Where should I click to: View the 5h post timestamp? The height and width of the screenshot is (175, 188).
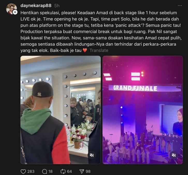[57, 6]
